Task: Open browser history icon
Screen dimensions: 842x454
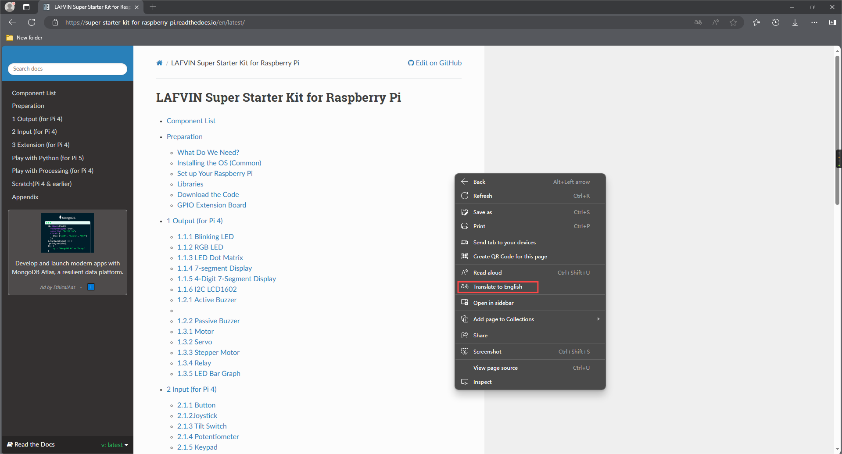Action: pyautogui.click(x=776, y=22)
